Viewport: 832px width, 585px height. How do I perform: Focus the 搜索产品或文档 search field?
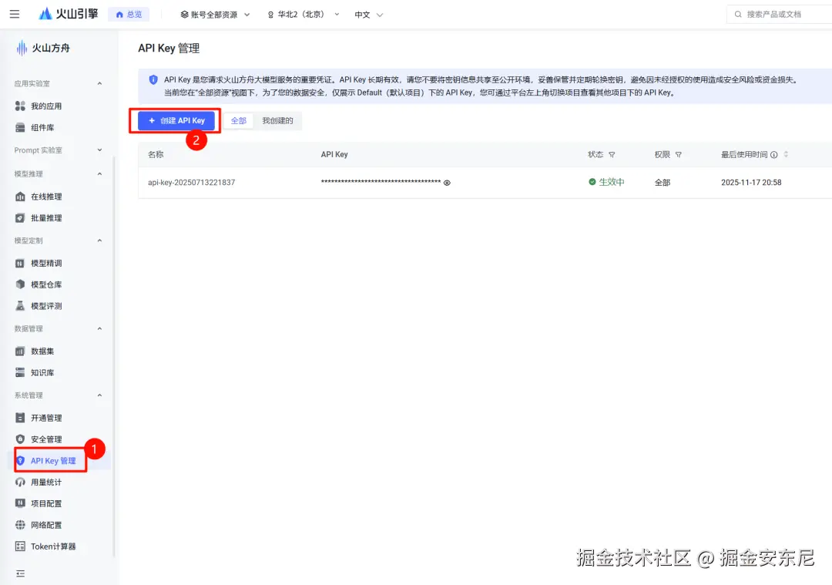coord(779,15)
